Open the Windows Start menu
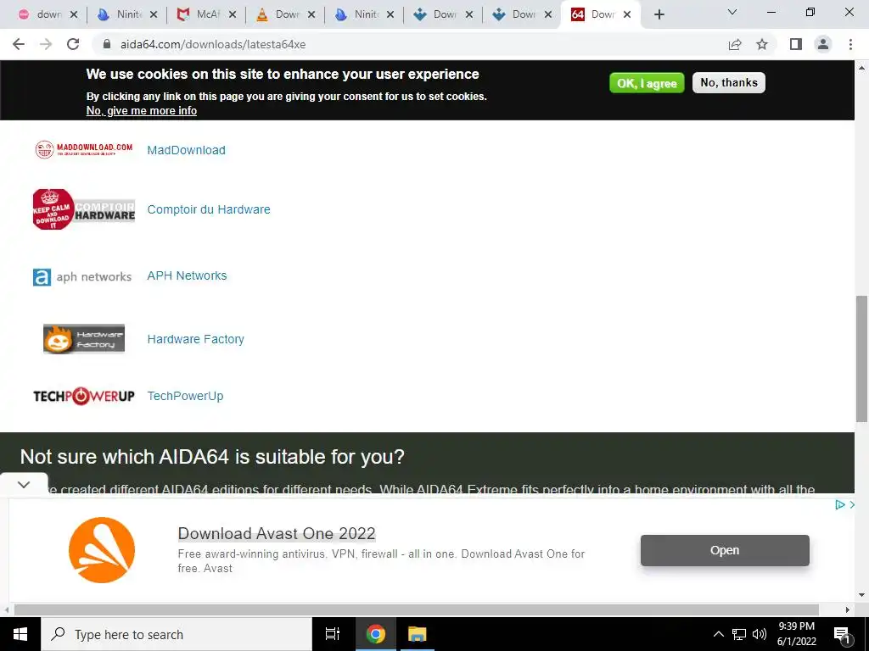The image size is (869, 651). [20, 634]
